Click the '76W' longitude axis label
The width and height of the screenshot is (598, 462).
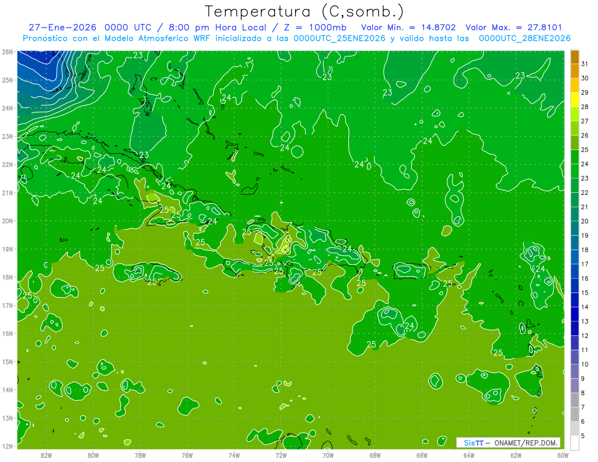pos(187,455)
